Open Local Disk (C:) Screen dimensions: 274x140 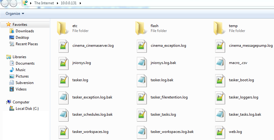(27, 109)
